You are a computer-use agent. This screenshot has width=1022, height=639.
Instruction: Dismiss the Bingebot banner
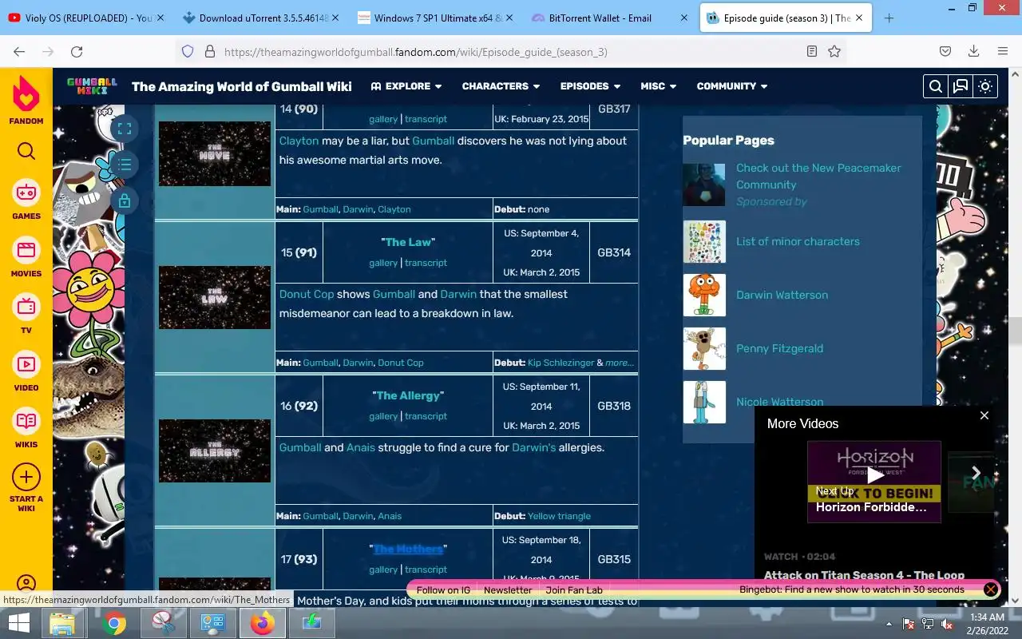pos(990,589)
